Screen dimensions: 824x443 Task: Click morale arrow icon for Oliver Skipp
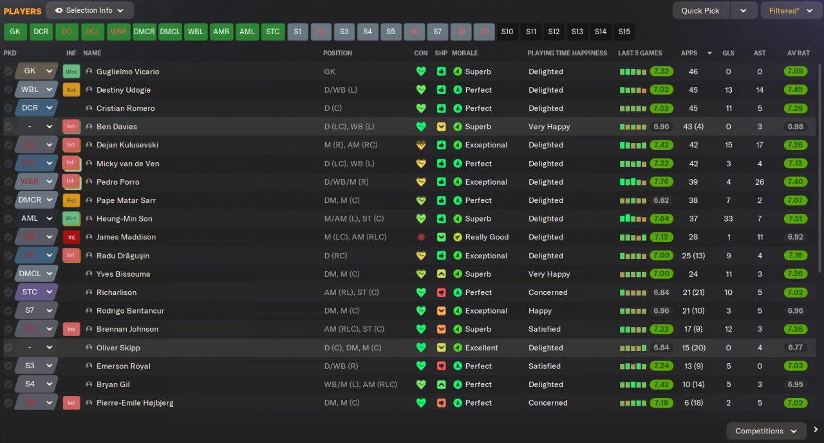click(458, 348)
